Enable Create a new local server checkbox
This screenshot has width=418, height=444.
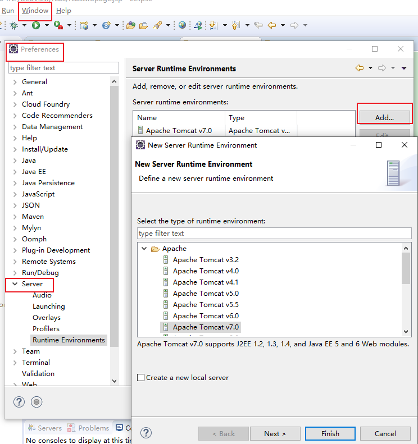141,377
